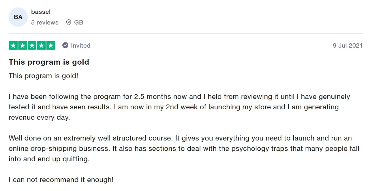This screenshot has width=381, height=191.
Task: Open reviewer bassel's profile name
Action: [x=41, y=12]
